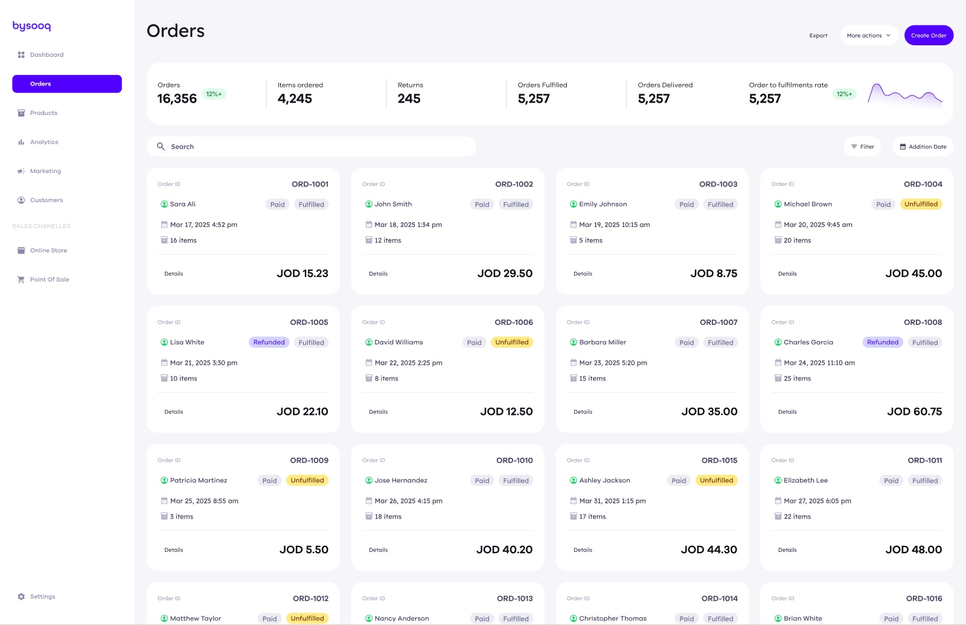Click the box icon beside 15 items
The width and height of the screenshot is (966, 625).
click(x=574, y=379)
